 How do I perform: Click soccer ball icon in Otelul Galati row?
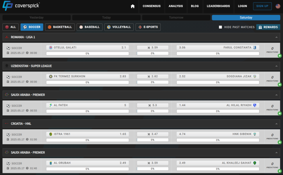8,48
